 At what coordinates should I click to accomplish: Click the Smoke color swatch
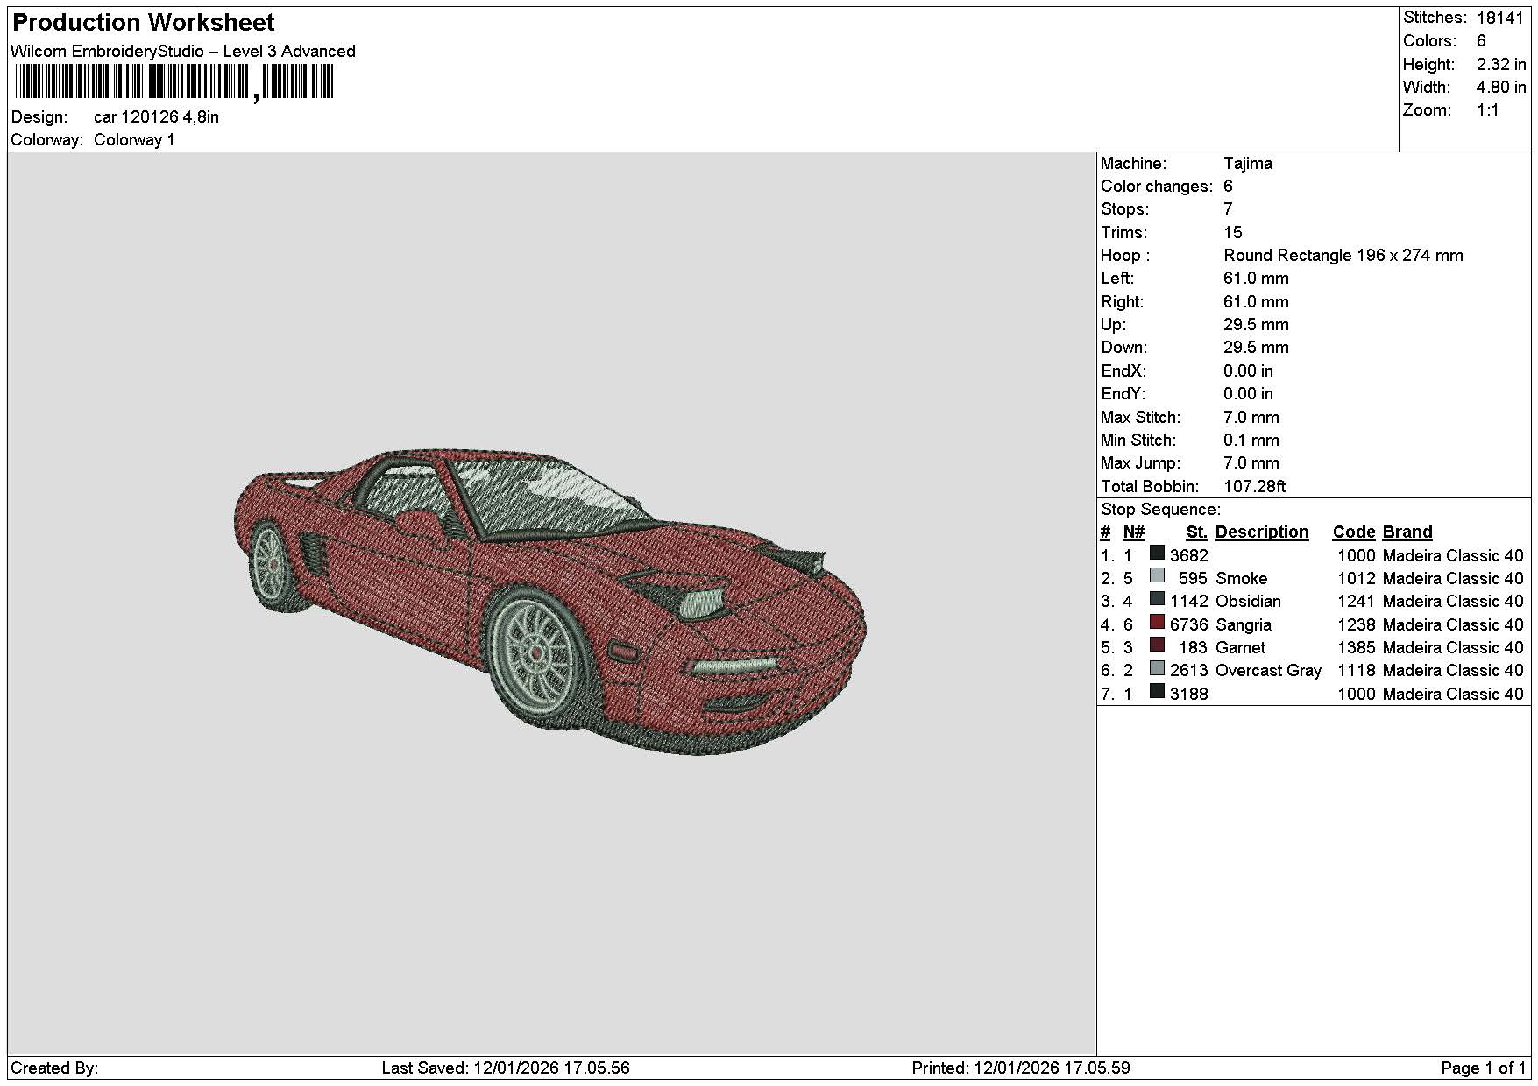[1157, 576]
